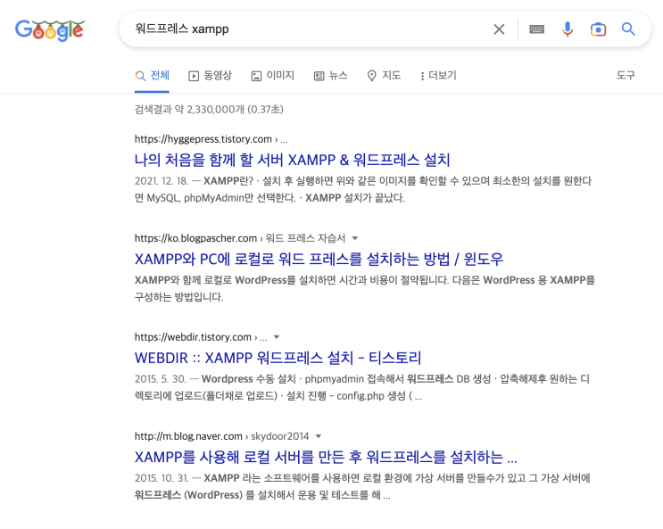
Task: Click snippet date 2021. 12. 18.
Action: 162,181
